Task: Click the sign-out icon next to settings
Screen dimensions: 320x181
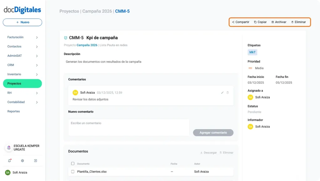Action: (x=35, y=161)
